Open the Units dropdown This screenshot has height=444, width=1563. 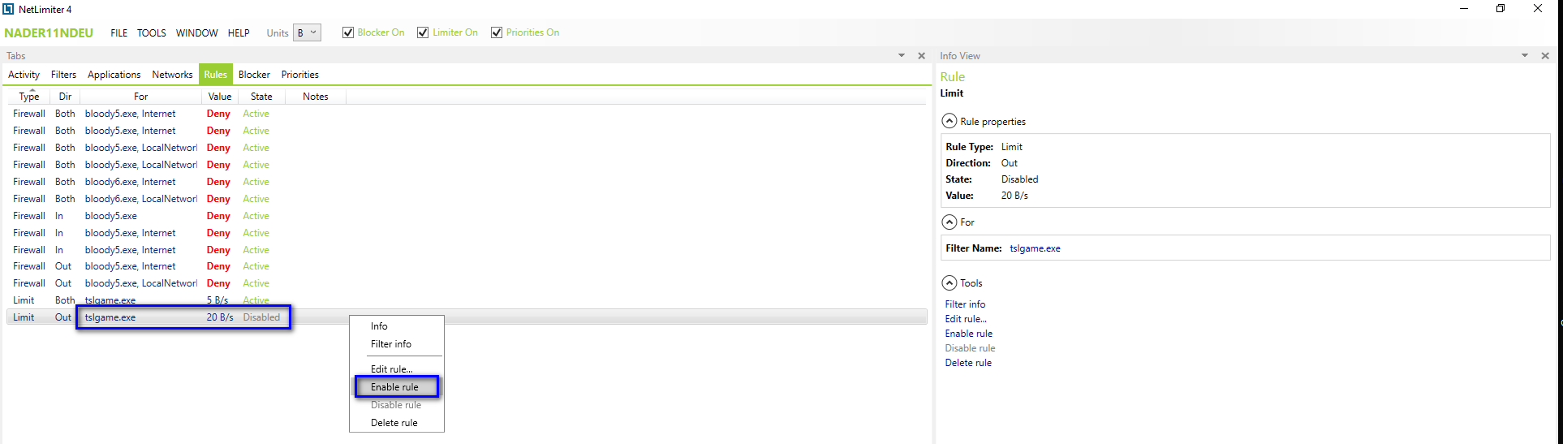tap(307, 32)
